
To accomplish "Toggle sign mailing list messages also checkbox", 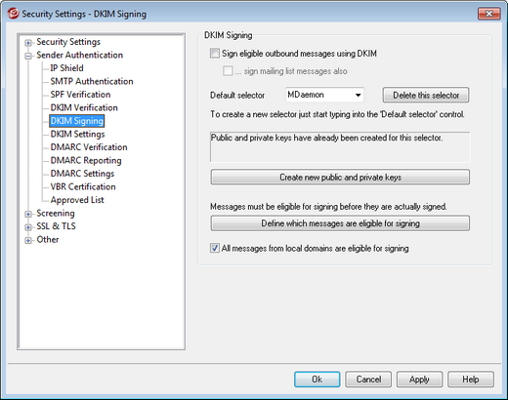I will 228,71.
